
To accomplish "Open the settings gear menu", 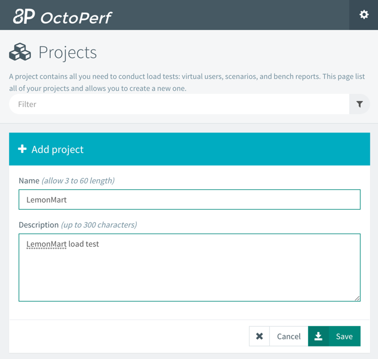I will click(x=364, y=15).
